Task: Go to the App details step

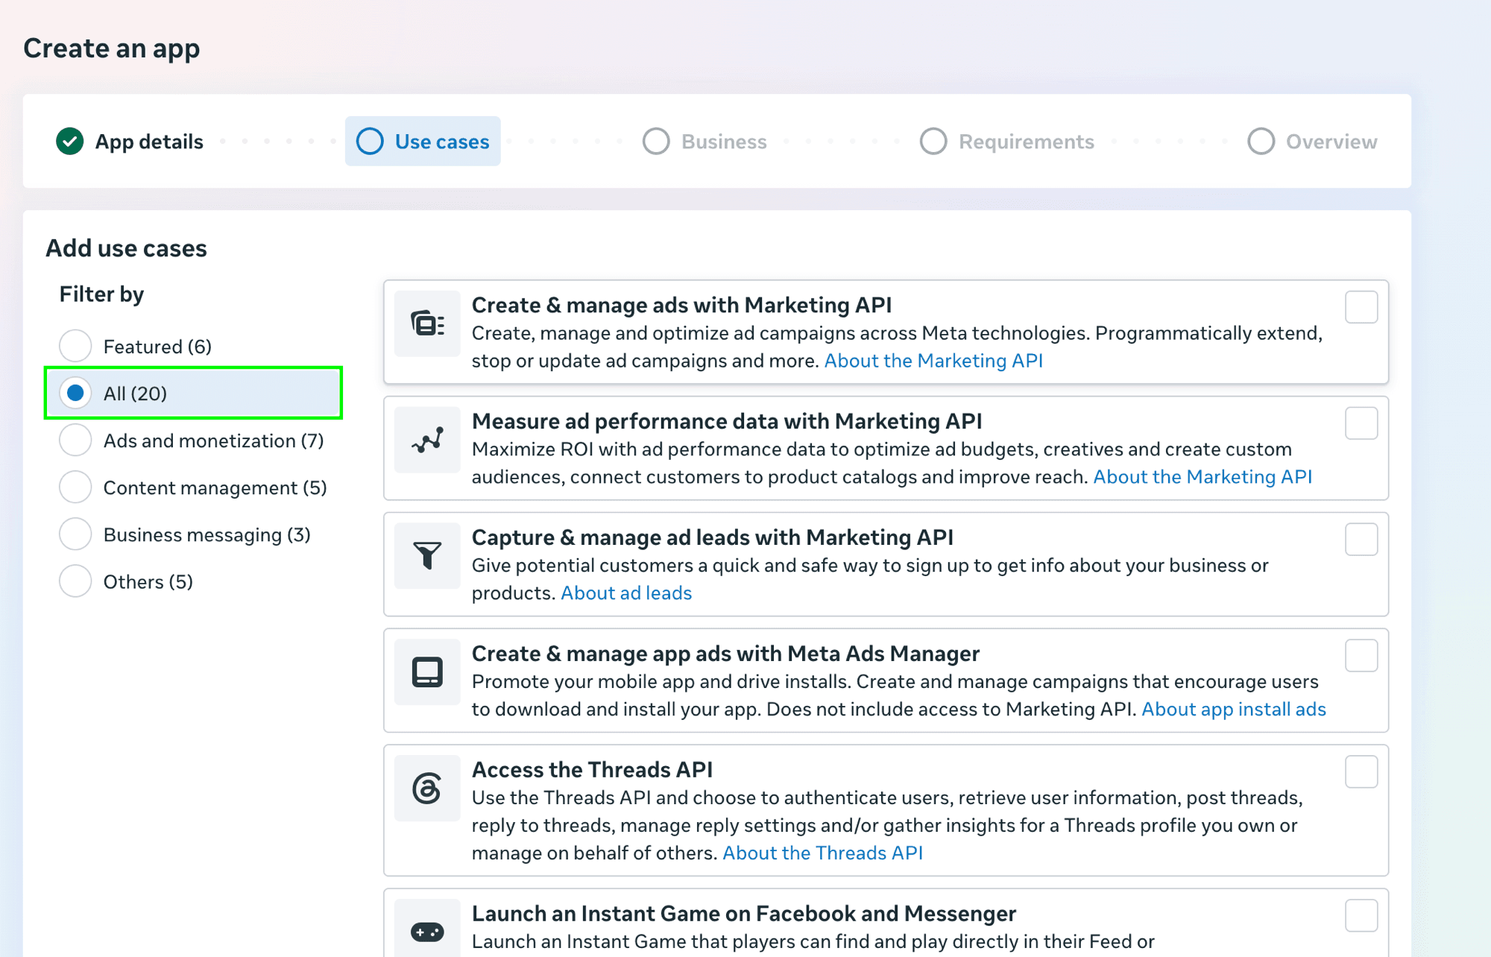Action: point(130,142)
